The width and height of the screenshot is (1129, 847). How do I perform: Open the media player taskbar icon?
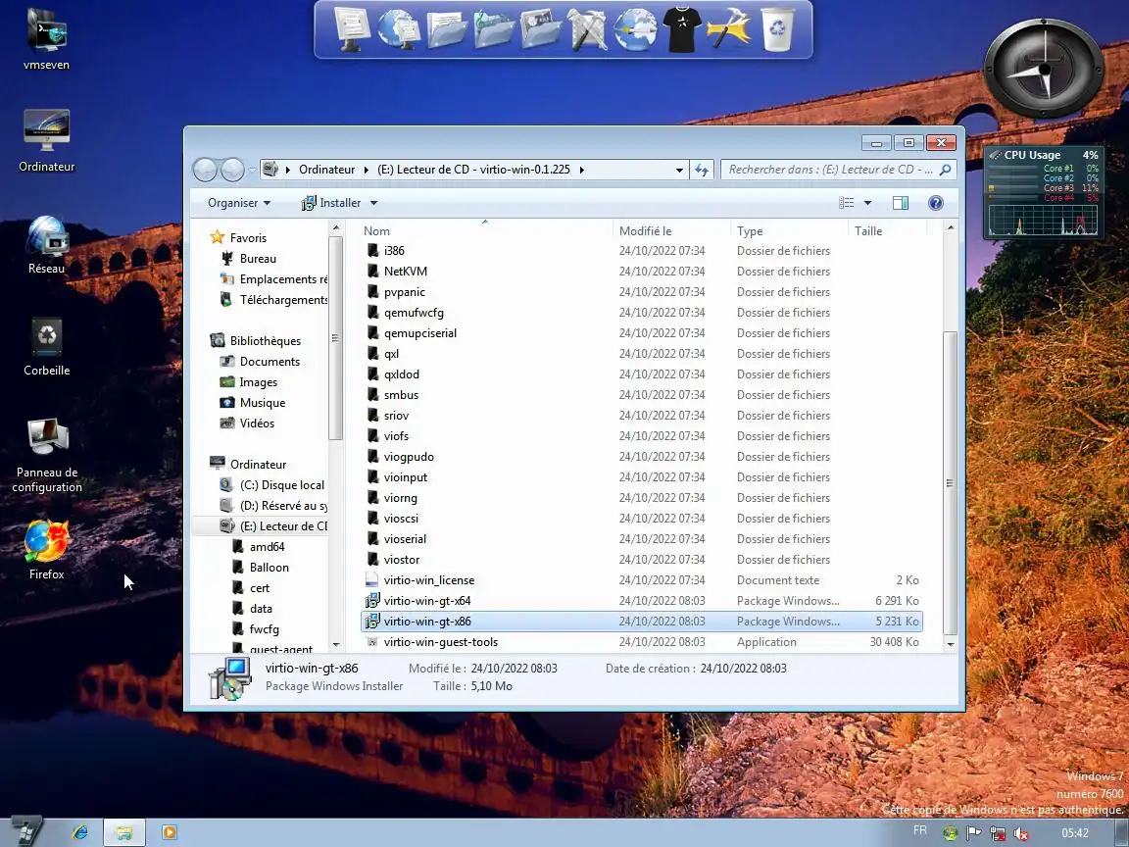(x=170, y=832)
